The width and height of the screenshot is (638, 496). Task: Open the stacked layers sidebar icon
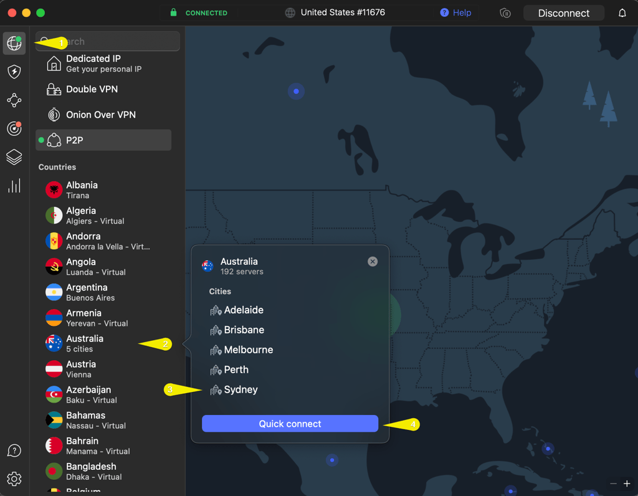14,157
